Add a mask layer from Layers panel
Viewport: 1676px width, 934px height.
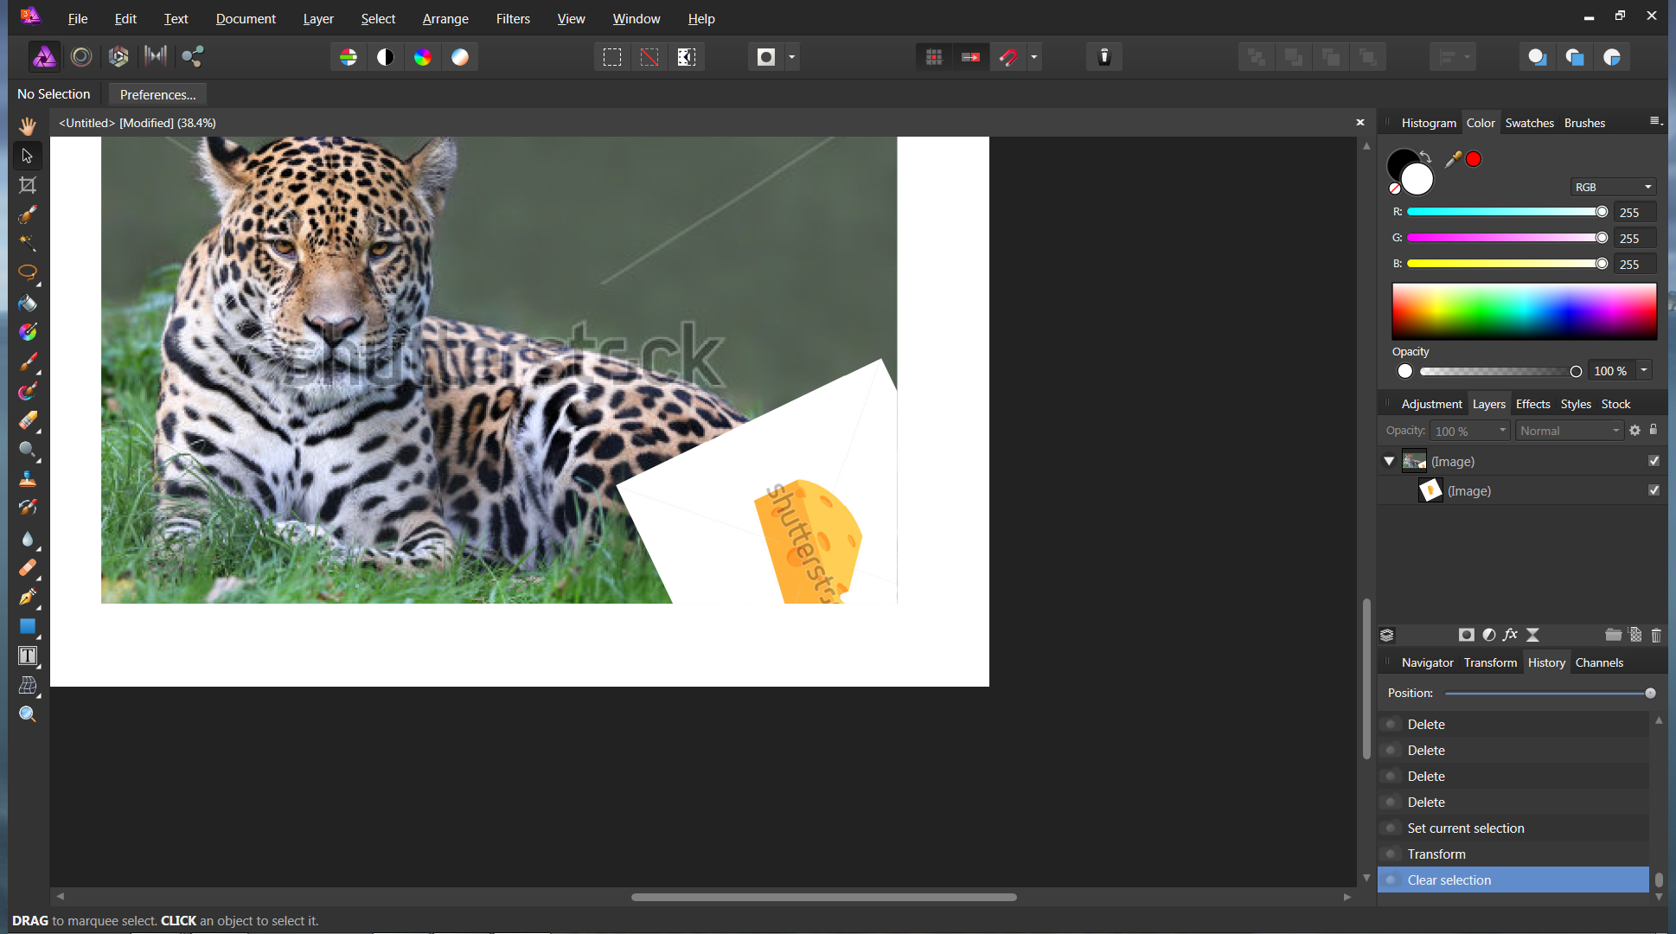click(x=1467, y=635)
